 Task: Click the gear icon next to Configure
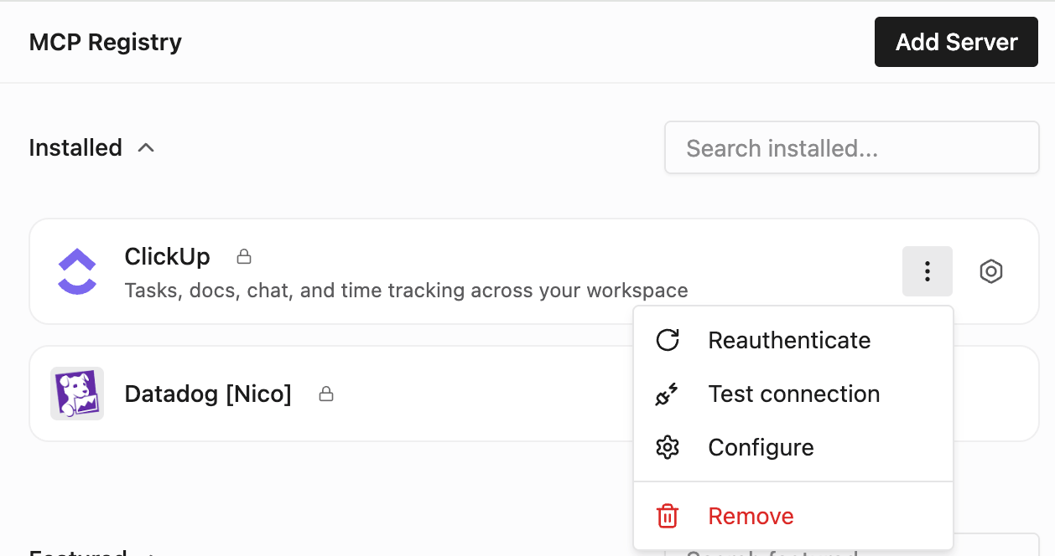[x=668, y=447]
